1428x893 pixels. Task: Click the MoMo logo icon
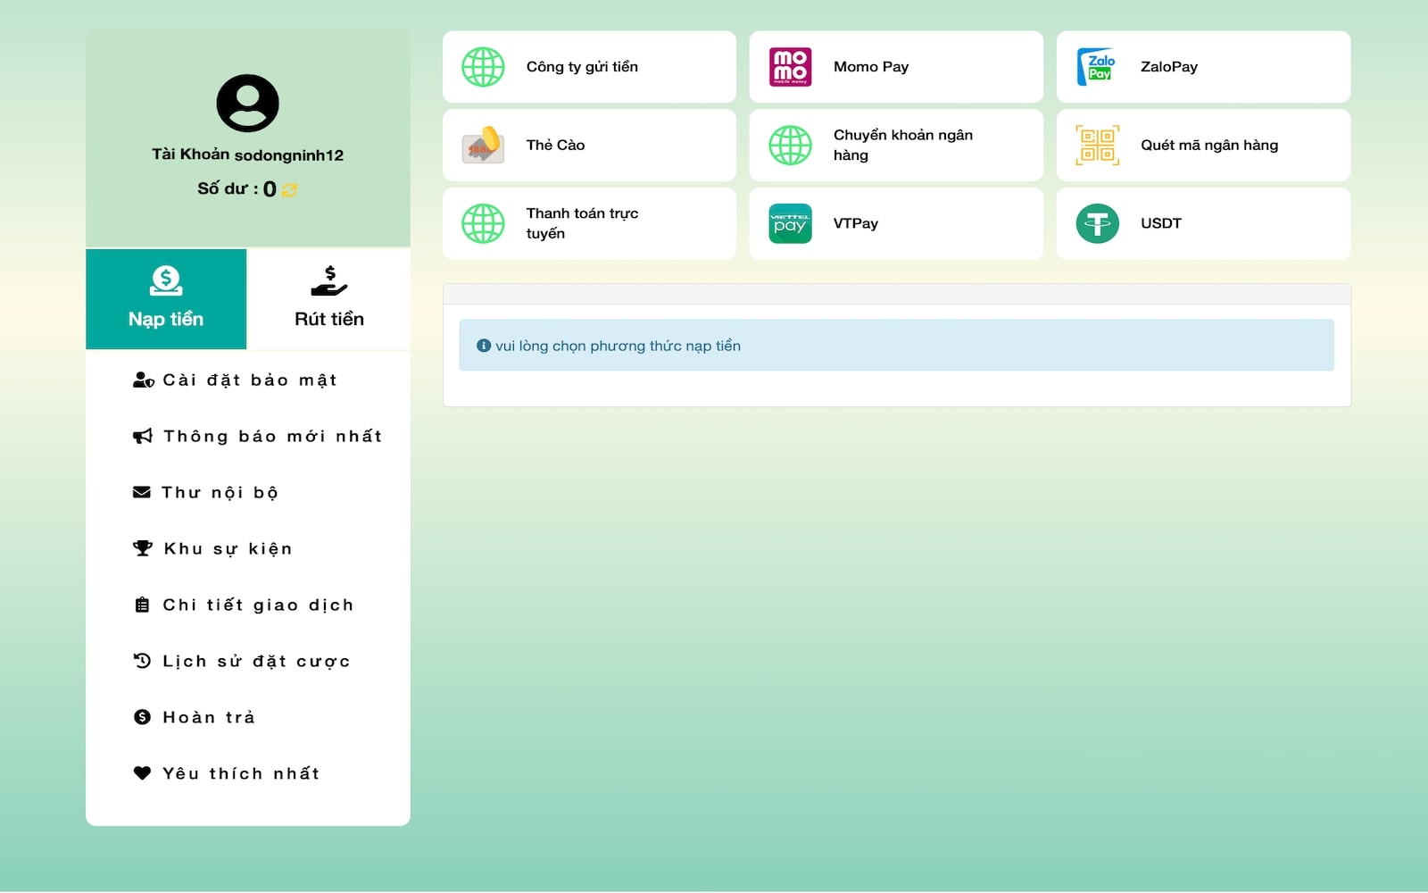pos(790,67)
